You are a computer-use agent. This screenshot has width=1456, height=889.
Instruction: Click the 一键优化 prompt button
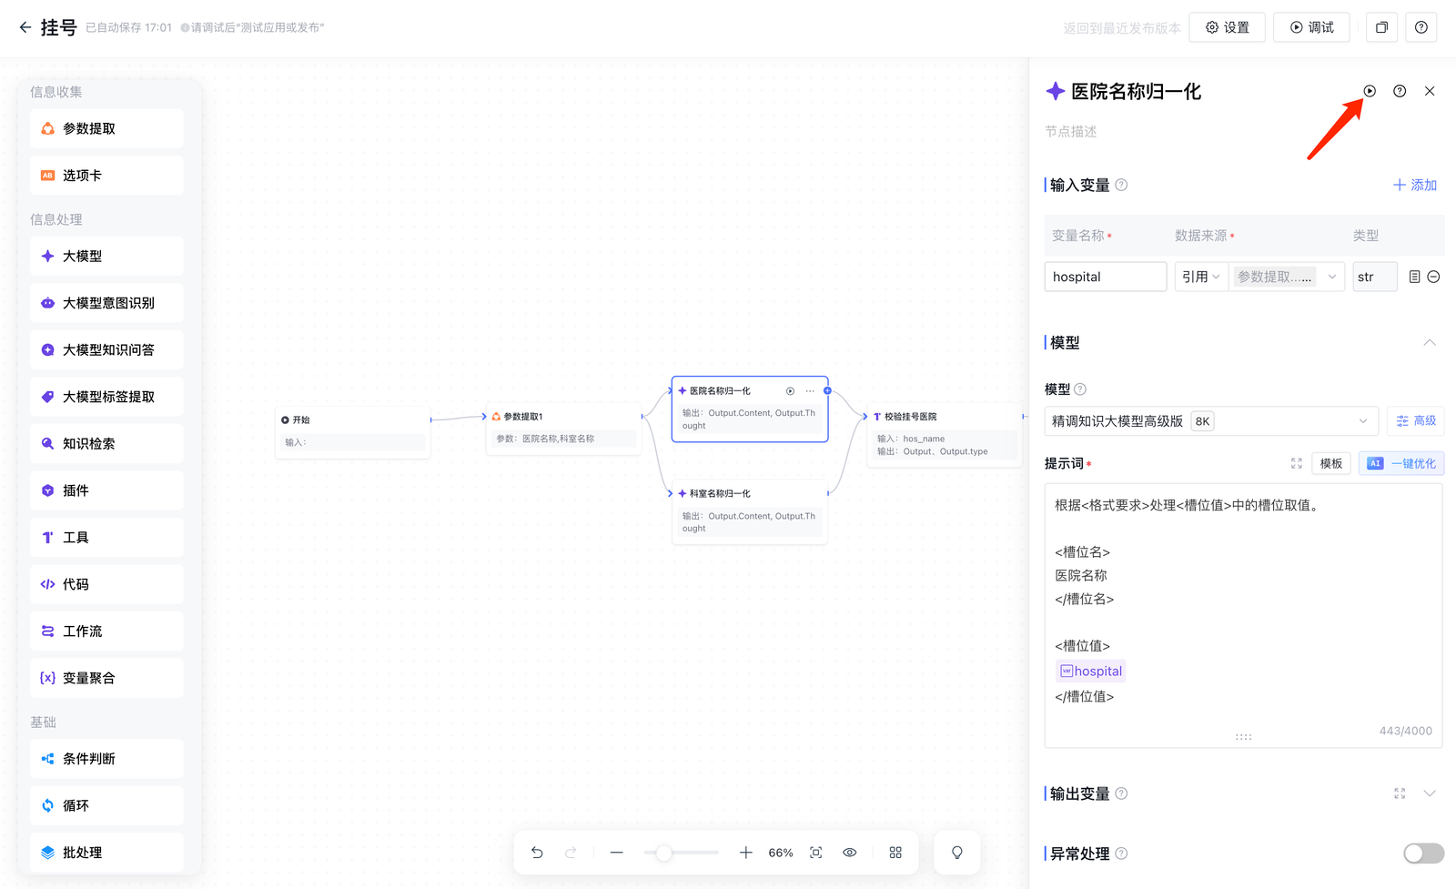(x=1401, y=463)
